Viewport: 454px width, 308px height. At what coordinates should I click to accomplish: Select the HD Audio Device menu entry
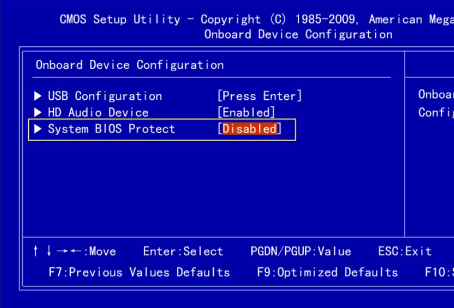[98, 112]
